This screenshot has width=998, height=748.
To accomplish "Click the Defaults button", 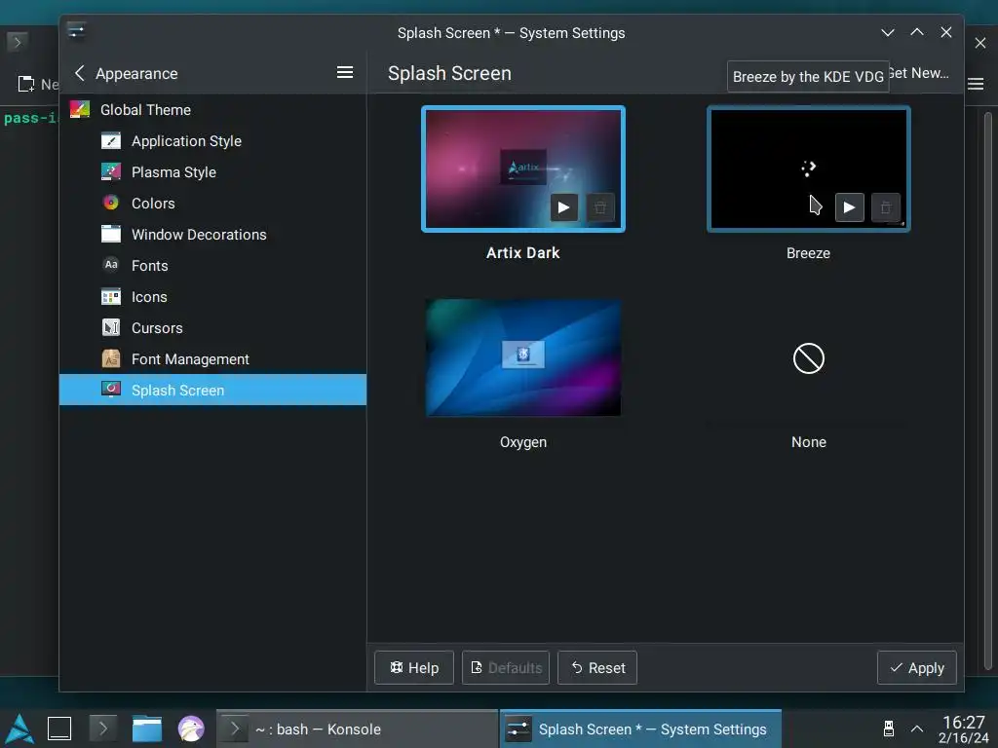I will pyautogui.click(x=506, y=668).
